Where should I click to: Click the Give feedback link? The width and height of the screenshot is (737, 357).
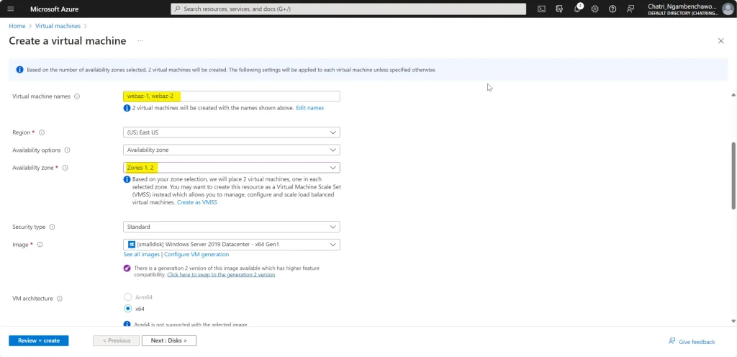tap(692, 341)
